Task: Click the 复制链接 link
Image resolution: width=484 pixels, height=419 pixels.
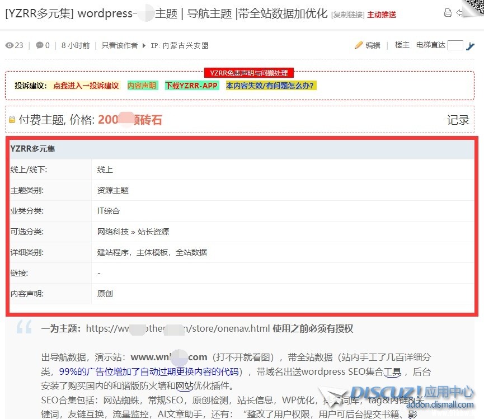Action: (347, 15)
